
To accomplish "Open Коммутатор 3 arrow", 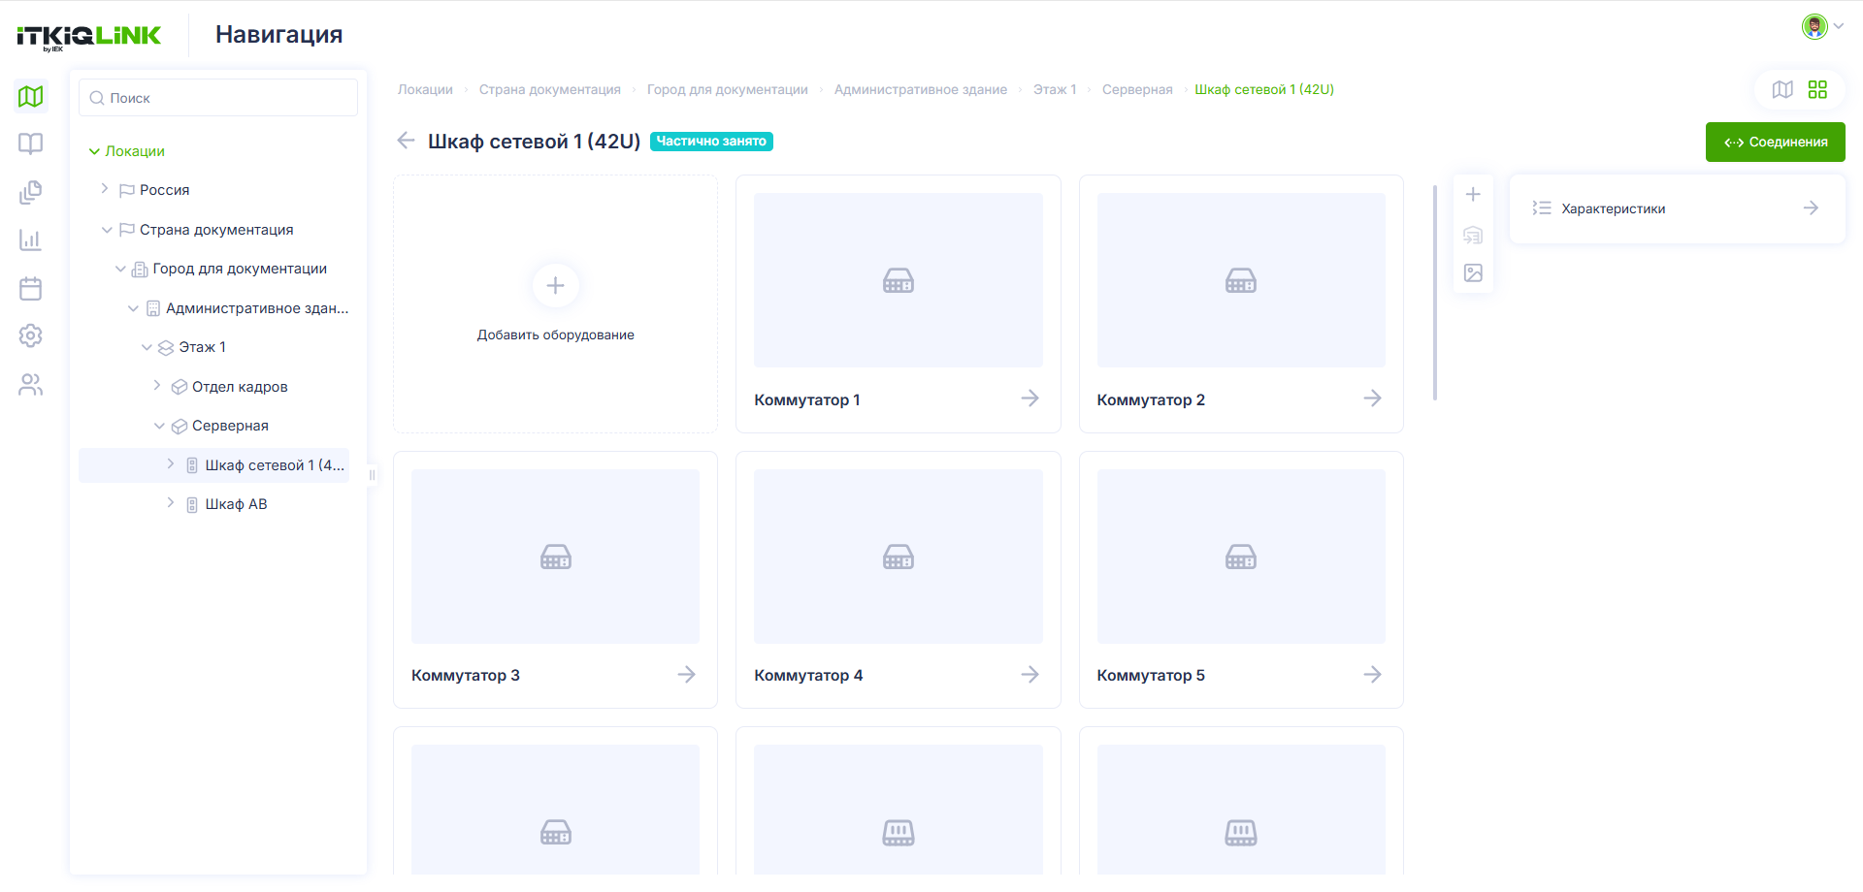I will pyautogui.click(x=686, y=675).
